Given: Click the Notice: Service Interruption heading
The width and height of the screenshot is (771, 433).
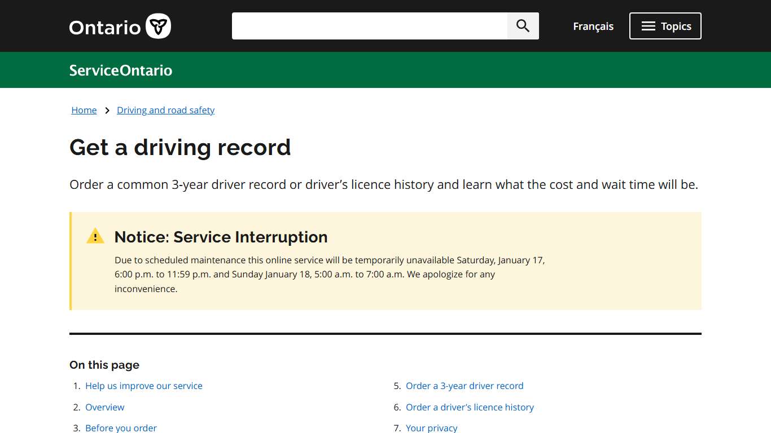Looking at the screenshot, I should pyautogui.click(x=221, y=237).
